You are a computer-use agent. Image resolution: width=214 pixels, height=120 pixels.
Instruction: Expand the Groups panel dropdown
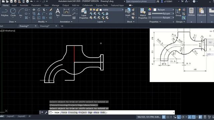[180, 22]
